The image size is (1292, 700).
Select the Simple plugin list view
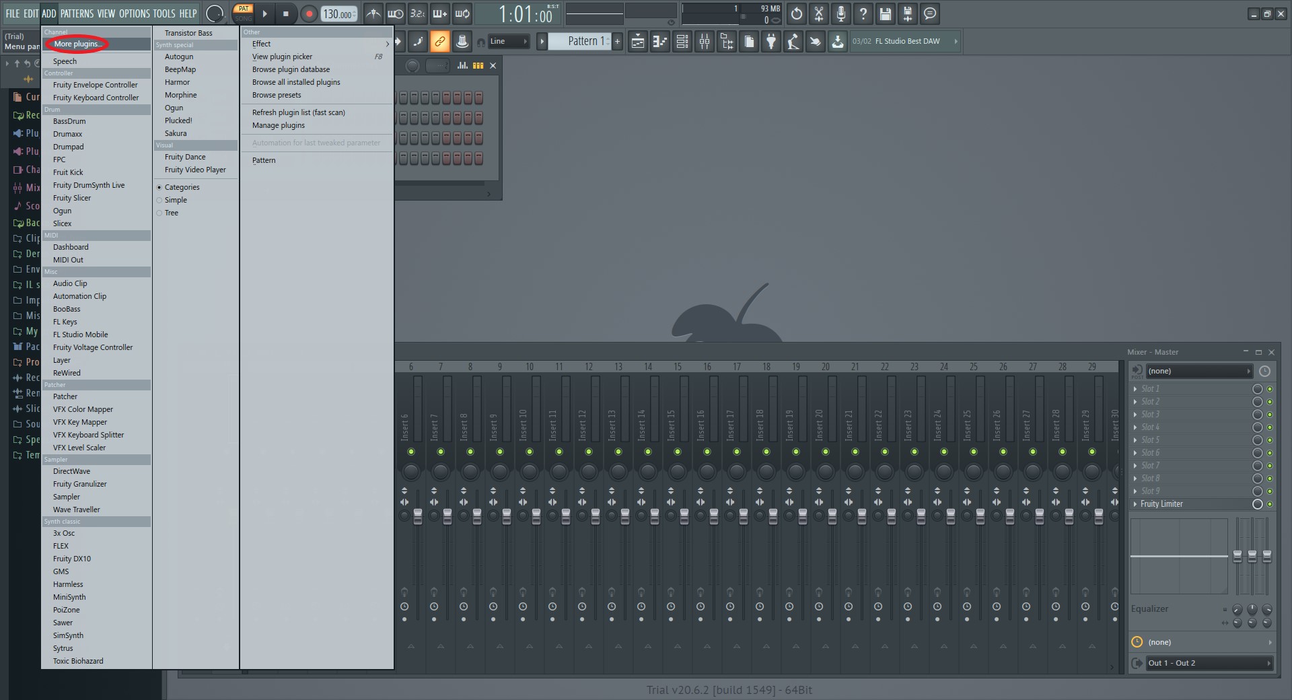coord(174,200)
